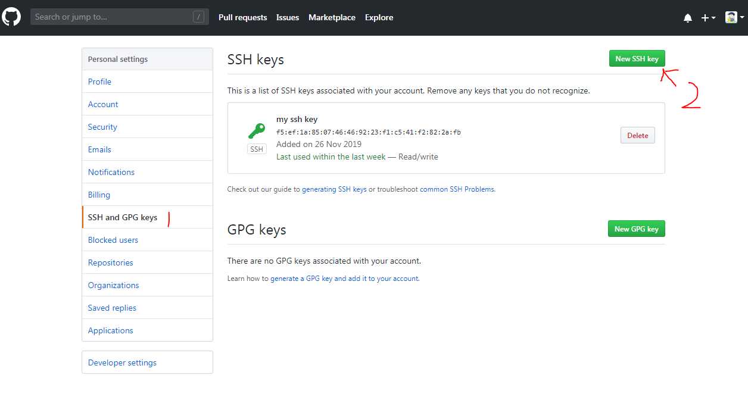Click the 'my ssh key' title text
The height and width of the screenshot is (397, 748).
point(297,120)
